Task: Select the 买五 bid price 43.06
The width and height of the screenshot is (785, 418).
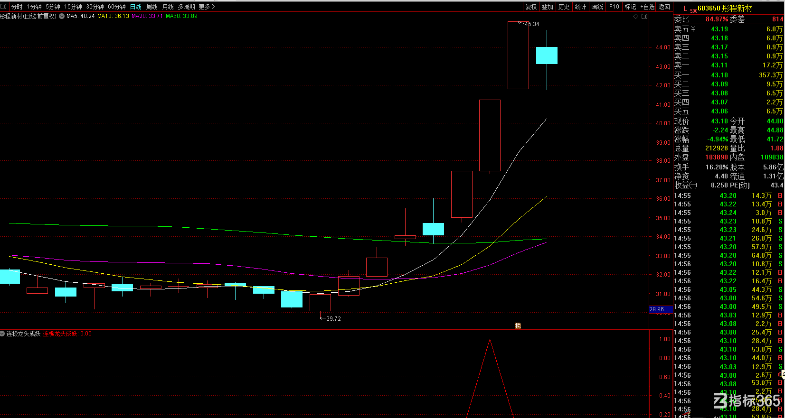Action: pyautogui.click(x=719, y=111)
